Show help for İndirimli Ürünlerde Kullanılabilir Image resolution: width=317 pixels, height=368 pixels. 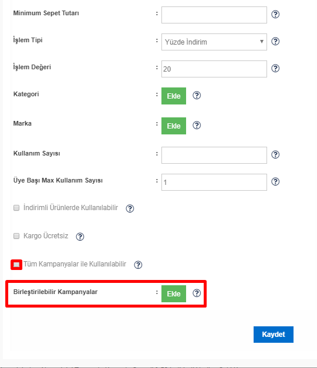130,208
